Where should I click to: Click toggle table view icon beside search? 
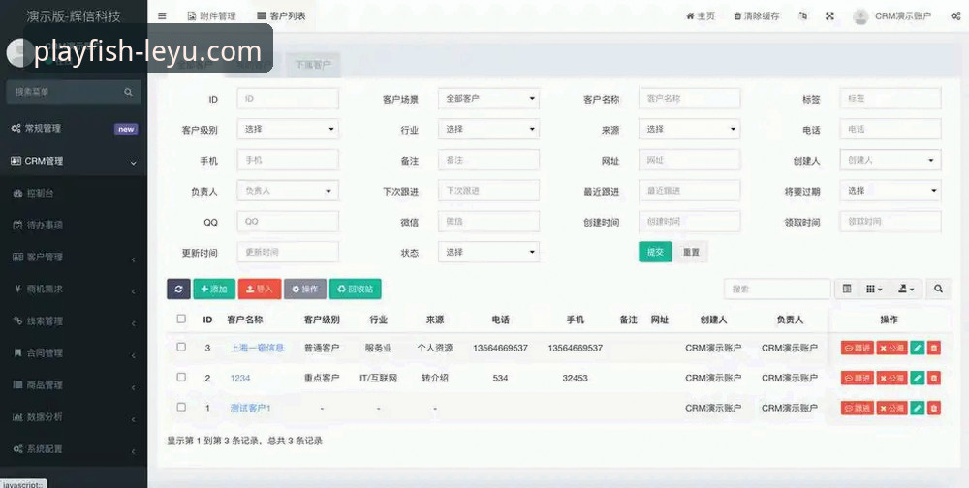[847, 289]
